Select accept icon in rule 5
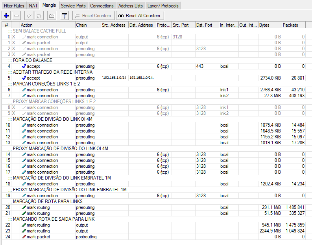Screen dimensions: 312x245 (x=24, y=78)
